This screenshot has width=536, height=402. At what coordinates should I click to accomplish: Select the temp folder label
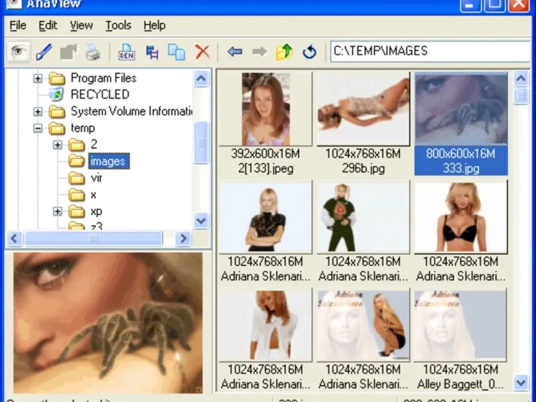click(82, 128)
